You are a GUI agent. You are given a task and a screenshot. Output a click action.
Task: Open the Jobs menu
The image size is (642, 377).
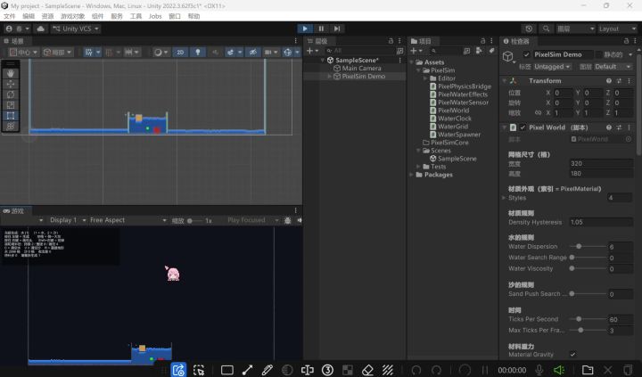click(155, 16)
